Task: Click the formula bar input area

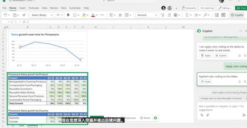Action: tap(138, 22)
